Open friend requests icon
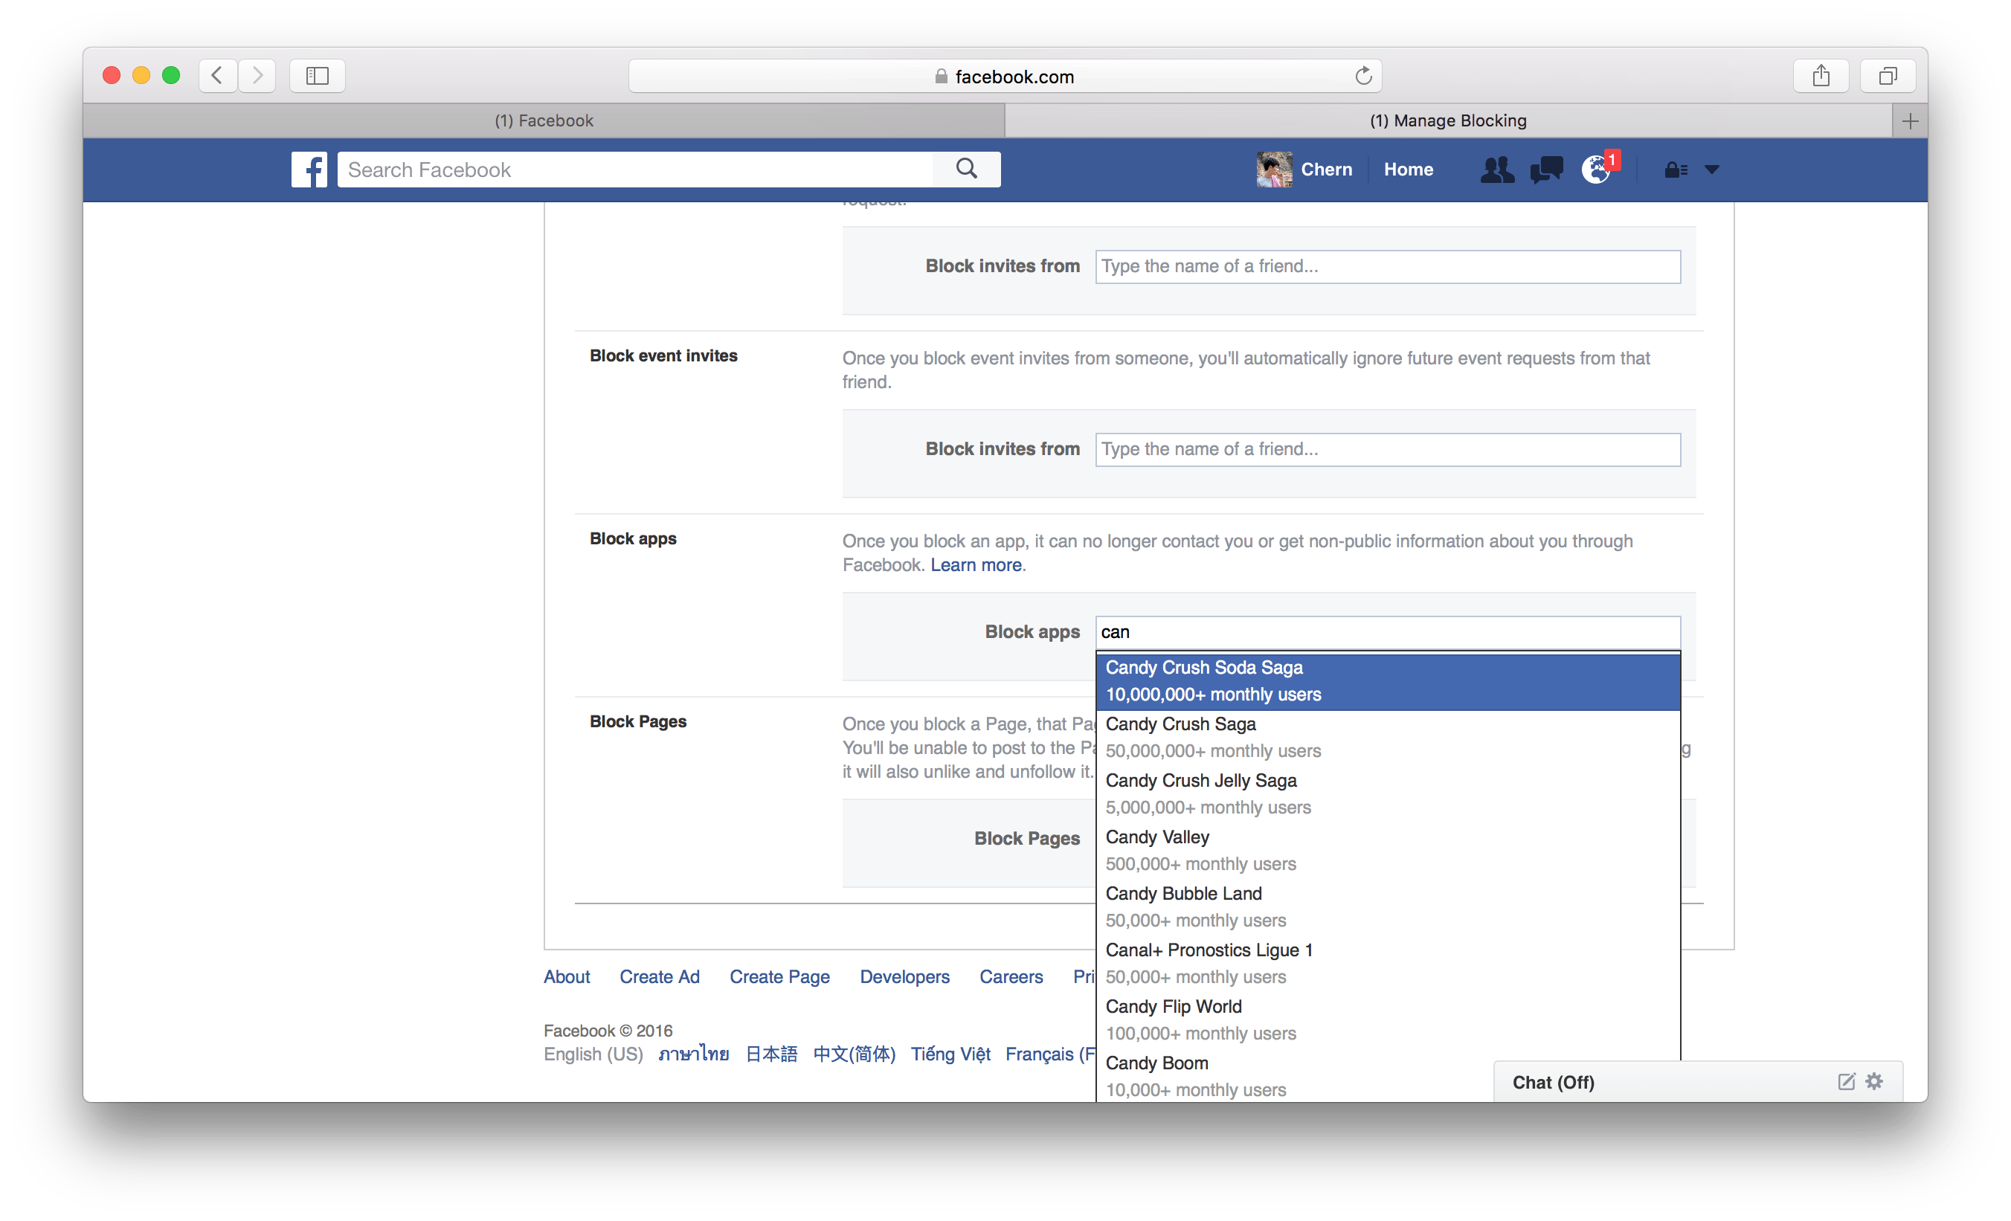Image resolution: width=2011 pixels, height=1221 pixels. click(1497, 169)
